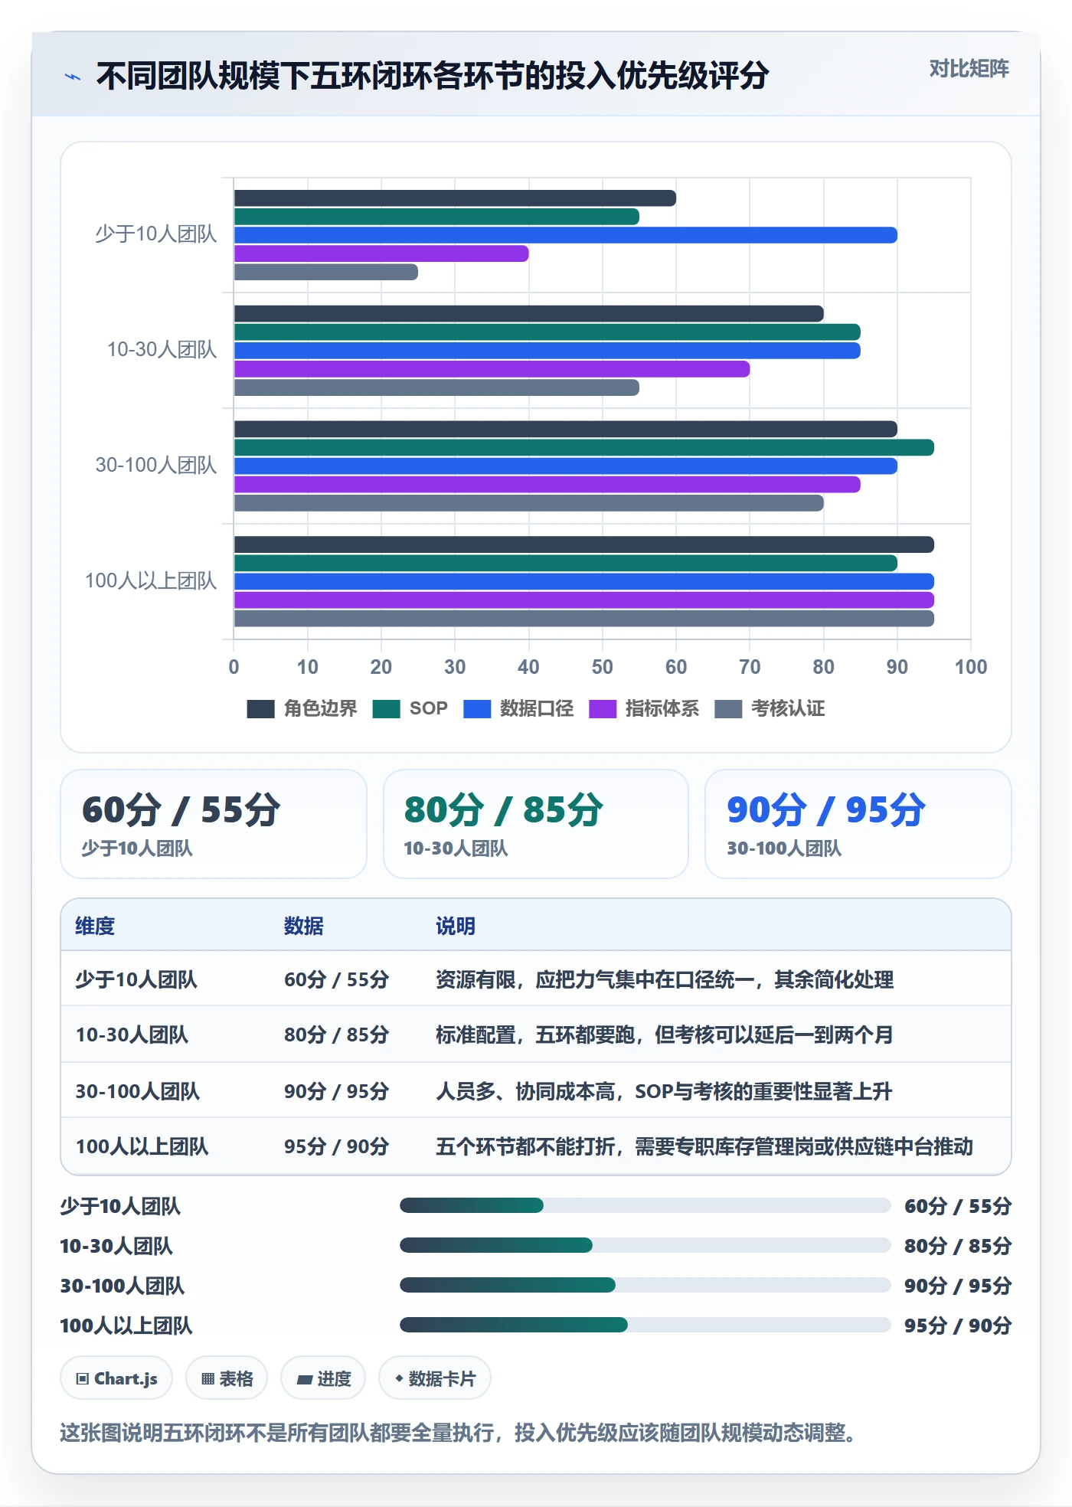The image size is (1072, 1507).
Task: Click the 60分 / 55分 data card
Action: [x=214, y=824]
